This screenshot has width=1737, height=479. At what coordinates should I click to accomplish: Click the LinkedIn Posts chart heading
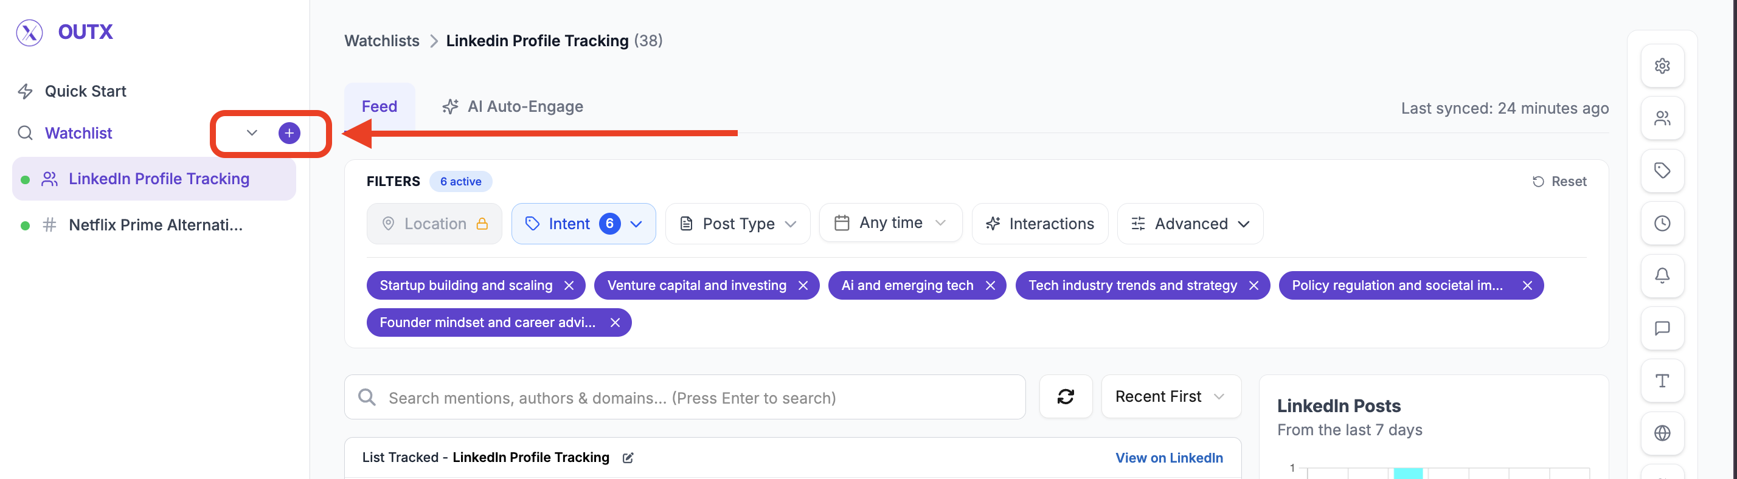pos(1339,406)
